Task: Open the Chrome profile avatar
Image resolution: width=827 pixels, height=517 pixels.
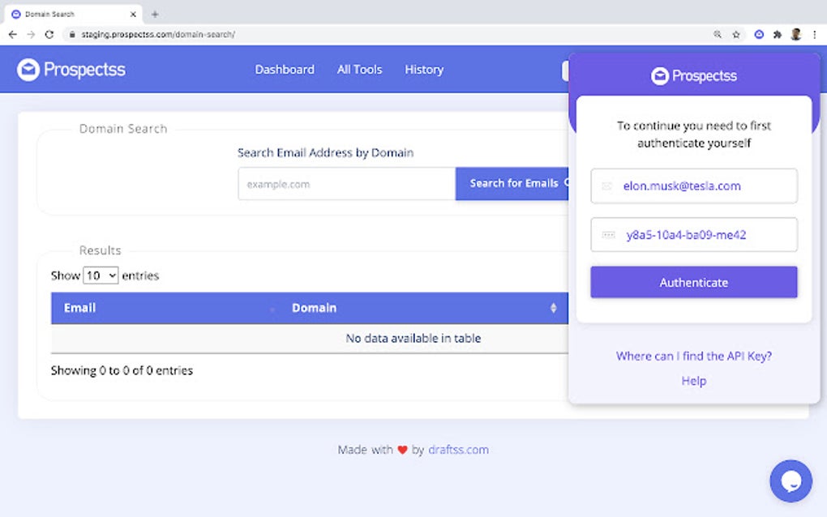Action: (x=796, y=35)
